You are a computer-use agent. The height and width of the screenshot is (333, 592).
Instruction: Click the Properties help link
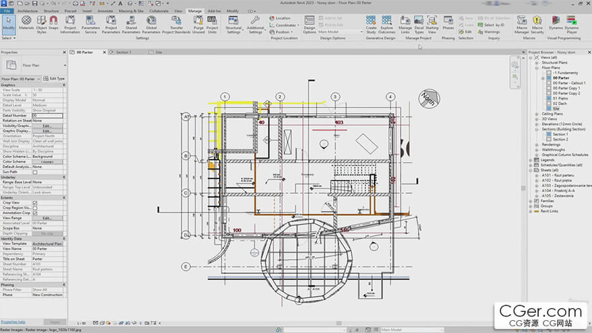coord(13,322)
